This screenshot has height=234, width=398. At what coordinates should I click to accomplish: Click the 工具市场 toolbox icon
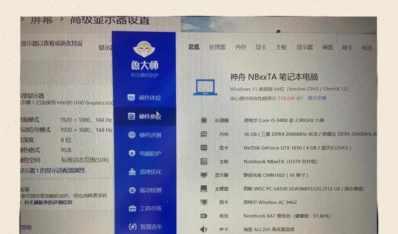[x=132, y=208]
